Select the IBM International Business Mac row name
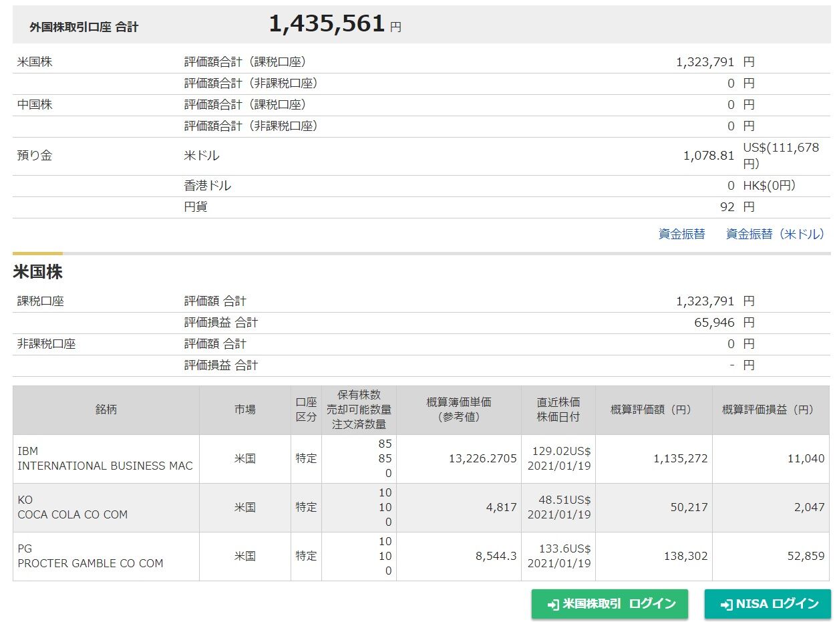The width and height of the screenshot is (837, 622). coord(105,459)
